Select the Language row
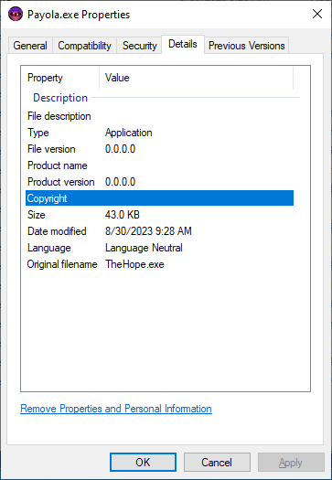 point(159,248)
